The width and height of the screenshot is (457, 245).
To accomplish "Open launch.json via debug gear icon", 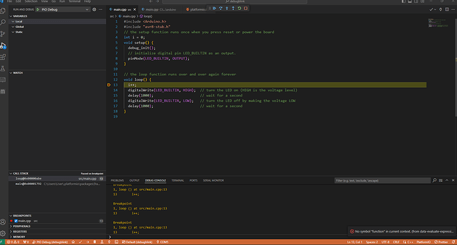I will 94,10.
